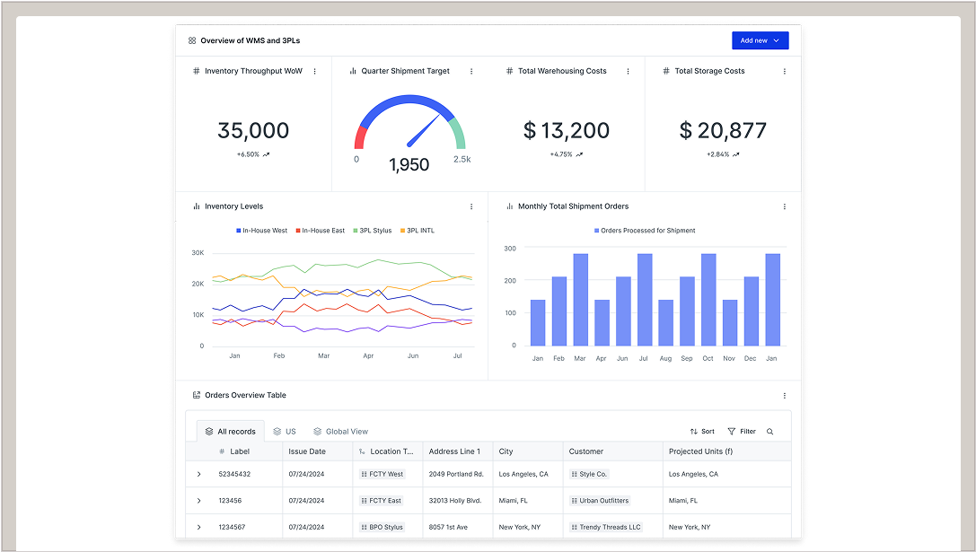The width and height of the screenshot is (976, 552).
Task: Open Monthly Total Shipment Orders options menu
Action: tap(784, 206)
